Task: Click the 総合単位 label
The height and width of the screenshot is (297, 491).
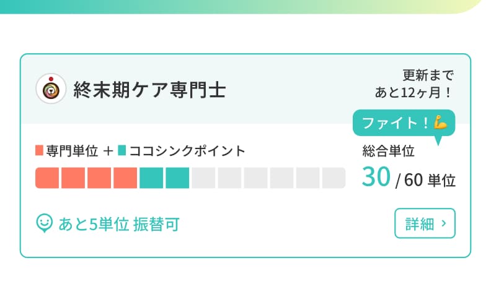Action: point(388,150)
